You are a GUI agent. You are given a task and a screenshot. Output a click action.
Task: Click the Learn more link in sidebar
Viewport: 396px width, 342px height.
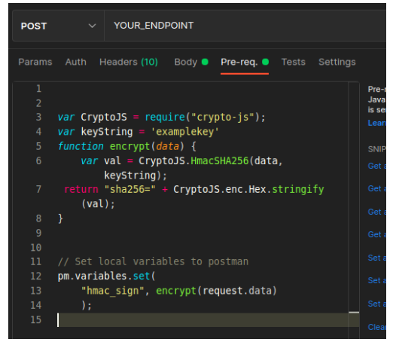[x=377, y=123]
